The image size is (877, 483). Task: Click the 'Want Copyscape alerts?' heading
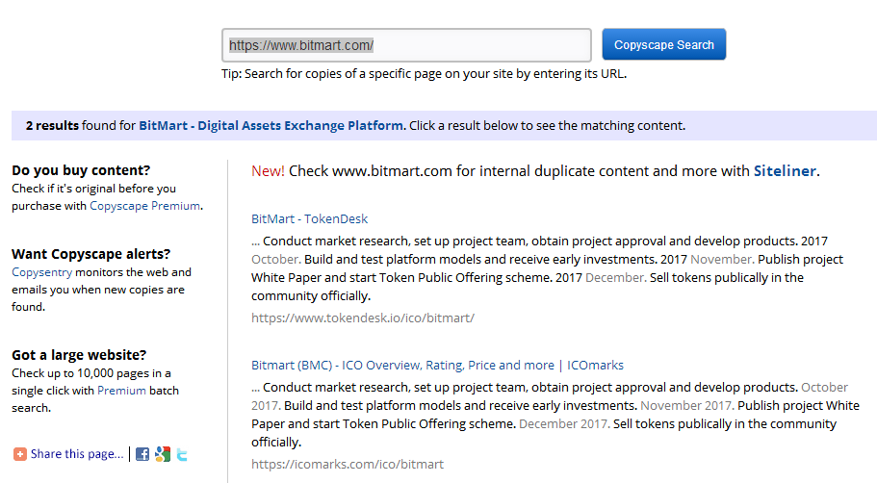[91, 254]
